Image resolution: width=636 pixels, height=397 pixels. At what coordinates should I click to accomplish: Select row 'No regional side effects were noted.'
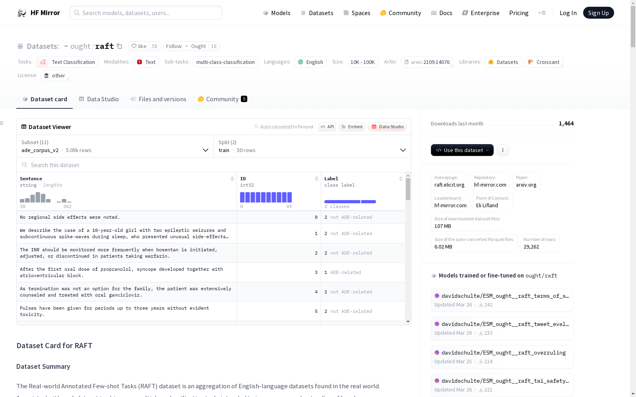(x=211, y=217)
